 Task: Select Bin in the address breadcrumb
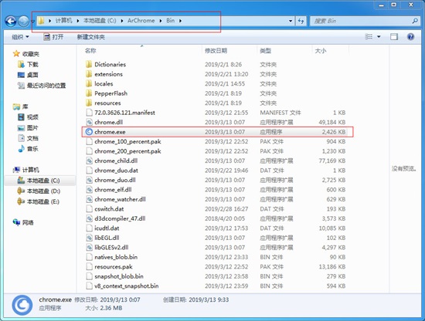tap(170, 21)
